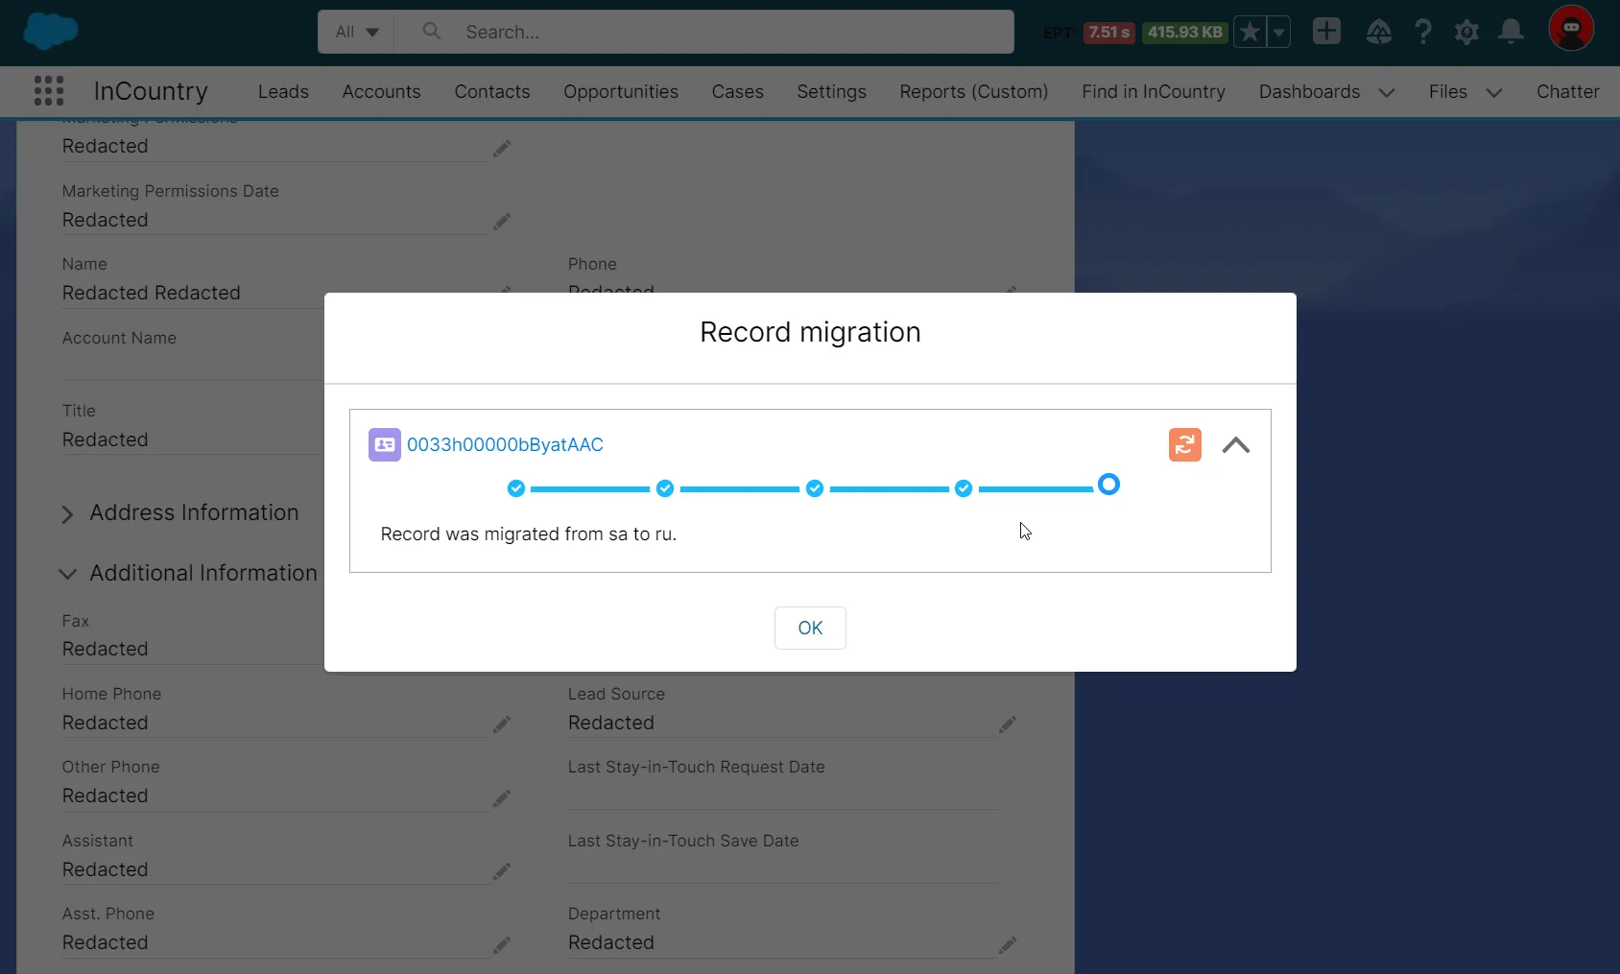View notifications via the bell icon

(x=1510, y=31)
